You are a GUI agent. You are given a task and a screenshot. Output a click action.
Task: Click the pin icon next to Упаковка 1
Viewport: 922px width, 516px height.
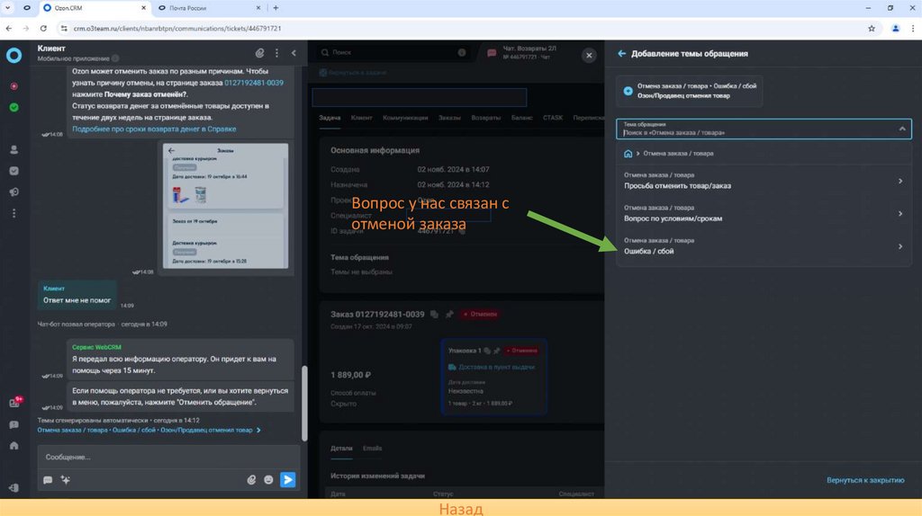tap(497, 351)
